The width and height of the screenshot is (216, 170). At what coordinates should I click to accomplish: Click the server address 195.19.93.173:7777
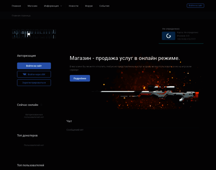(x=186, y=39)
